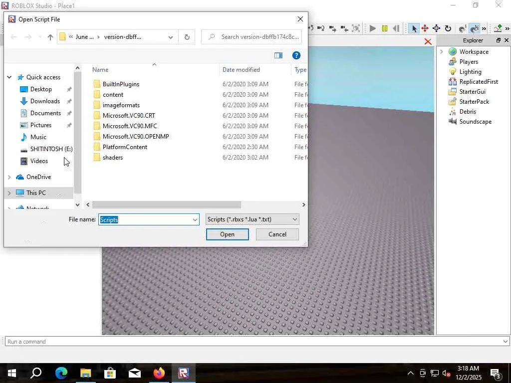The height and width of the screenshot is (383, 511).
Task: Expand grid toolbar overflow chevron
Action: (484, 28)
